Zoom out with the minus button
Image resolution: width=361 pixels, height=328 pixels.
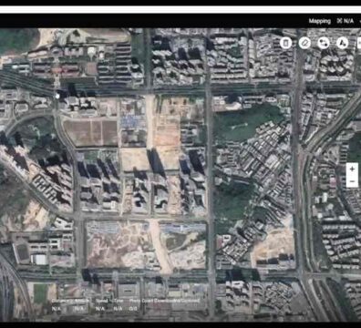point(352,181)
